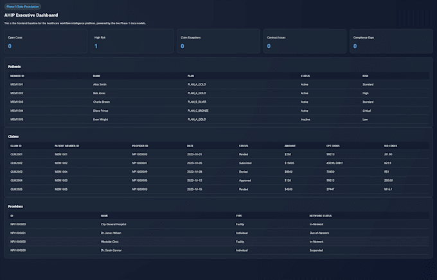Click MEM1004 in the Patients table
Image resolution: width=437 pixels, height=280 pixels.
17,110
